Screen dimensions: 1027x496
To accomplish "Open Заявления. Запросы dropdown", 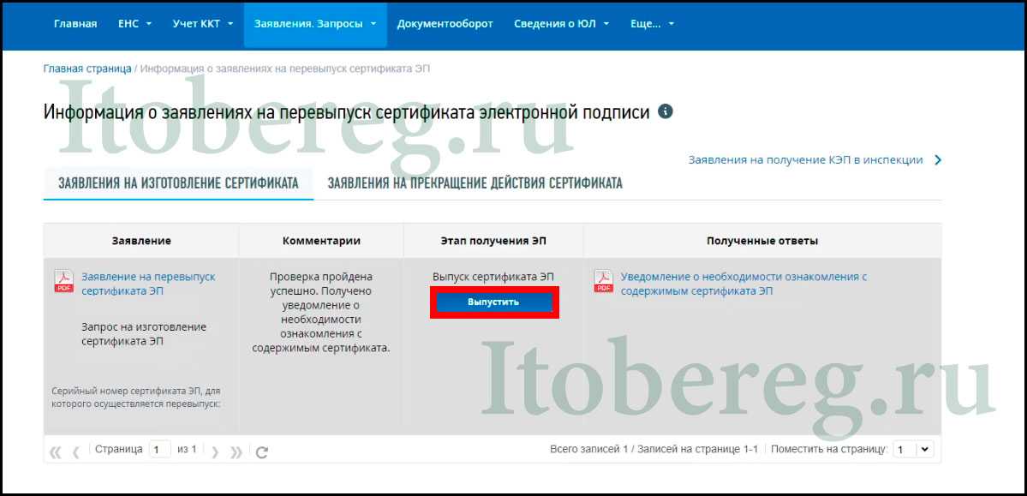I will click(315, 24).
